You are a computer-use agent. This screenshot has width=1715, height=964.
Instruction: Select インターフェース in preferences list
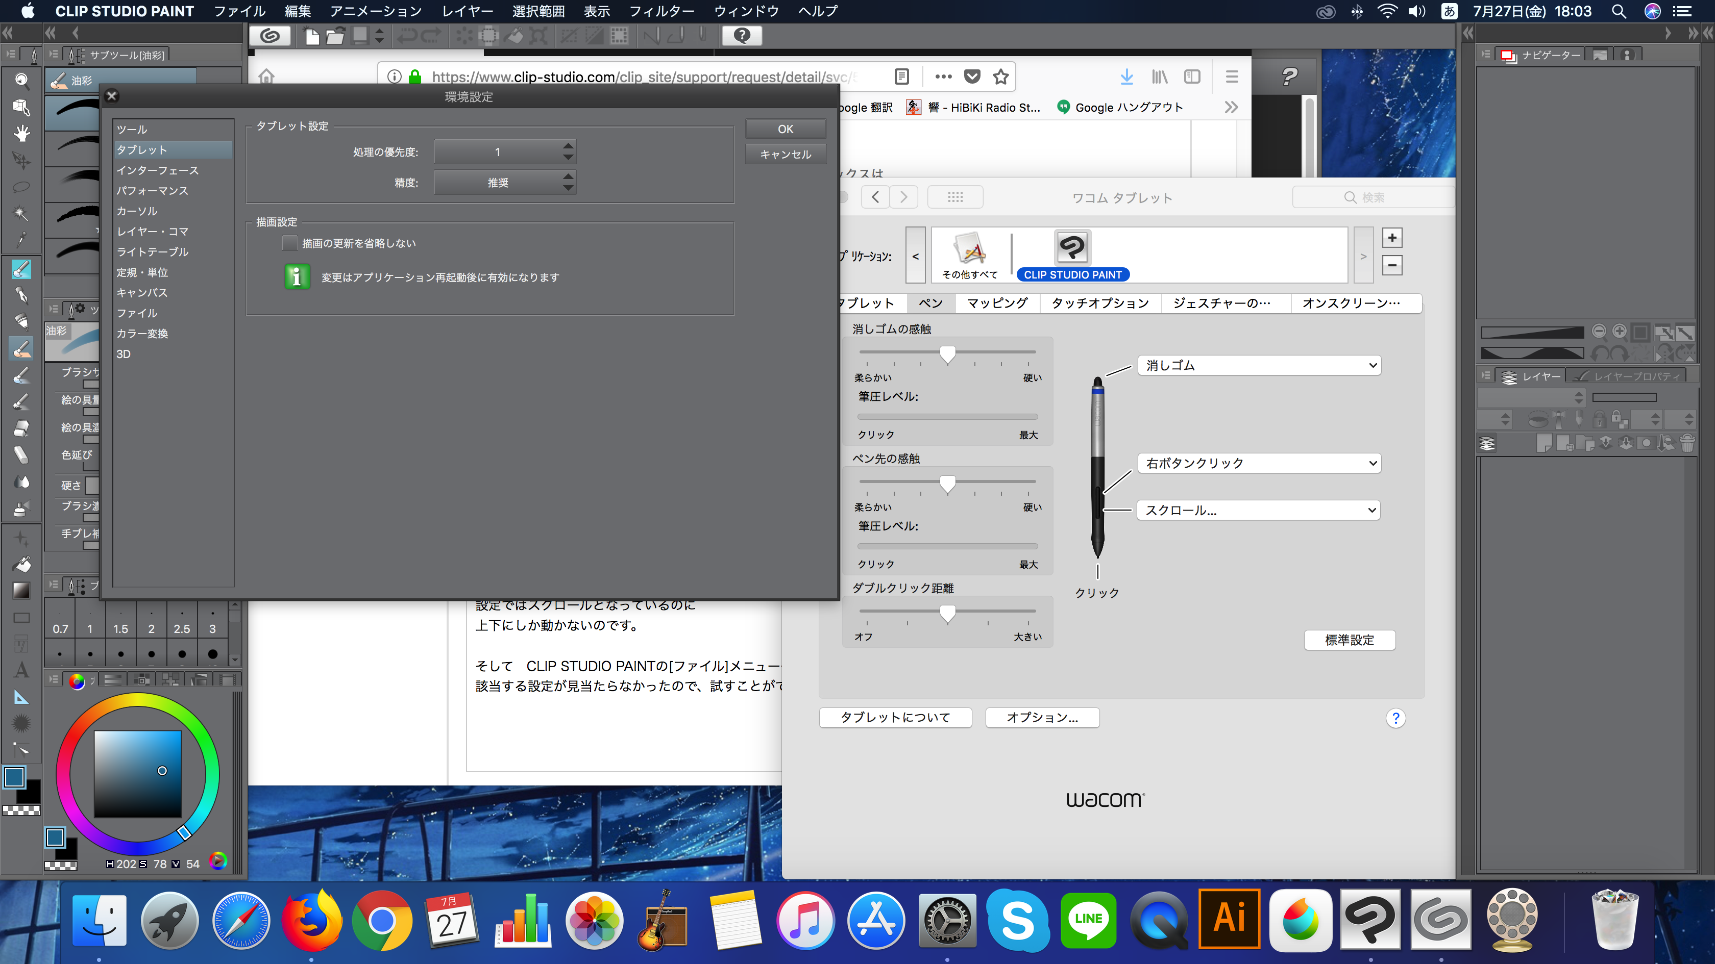158,170
